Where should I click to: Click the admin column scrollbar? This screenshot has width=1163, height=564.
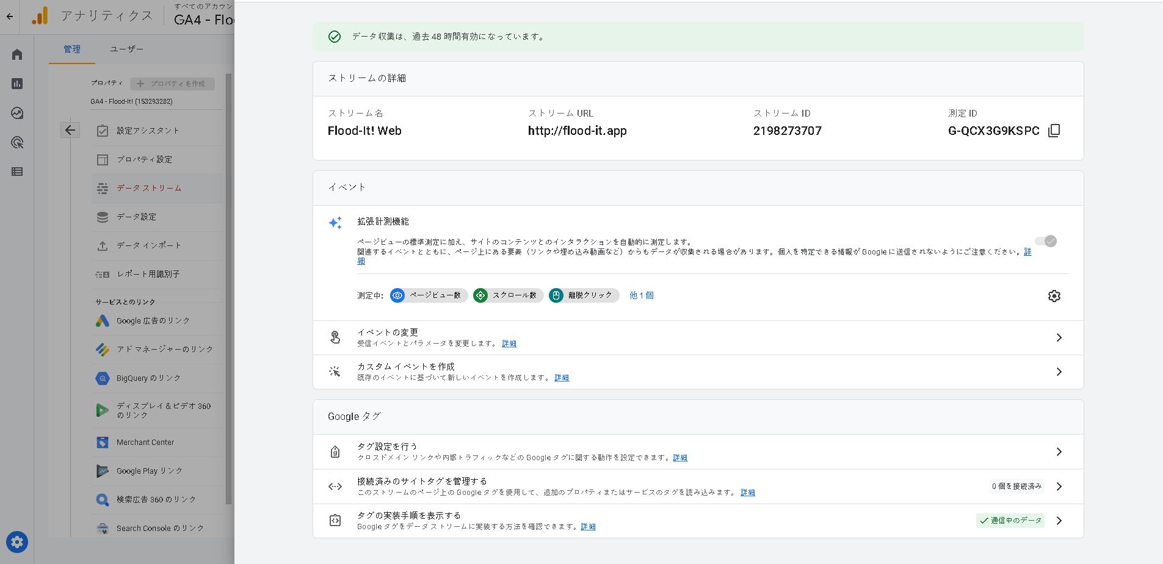click(229, 289)
